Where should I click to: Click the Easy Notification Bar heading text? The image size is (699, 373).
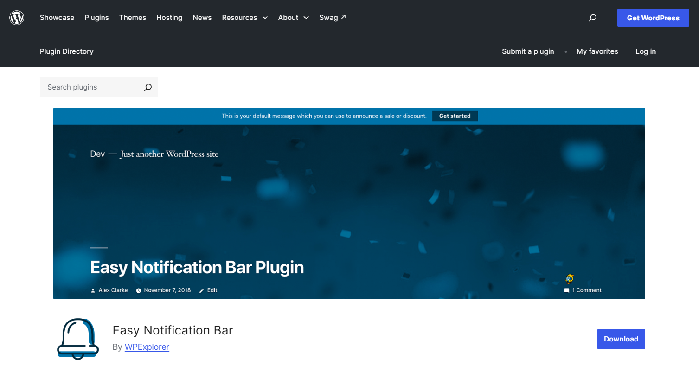pyautogui.click(x=173, y=330)
